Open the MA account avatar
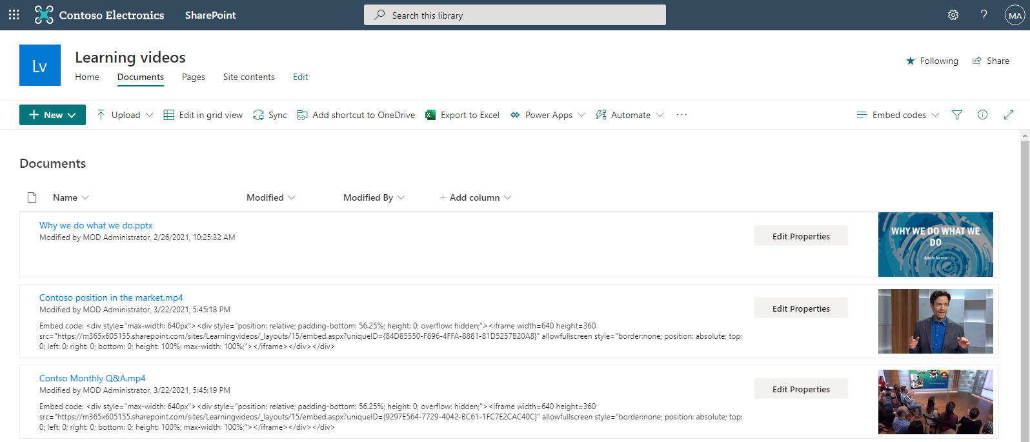Screen dimensions: 1030x442 pyautogui.click(x=1015, y=15)
